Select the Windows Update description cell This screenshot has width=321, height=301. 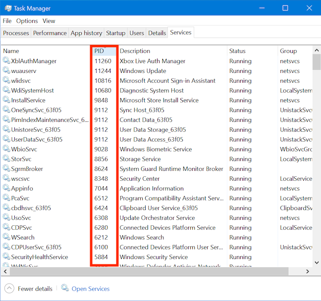point(143,71)
